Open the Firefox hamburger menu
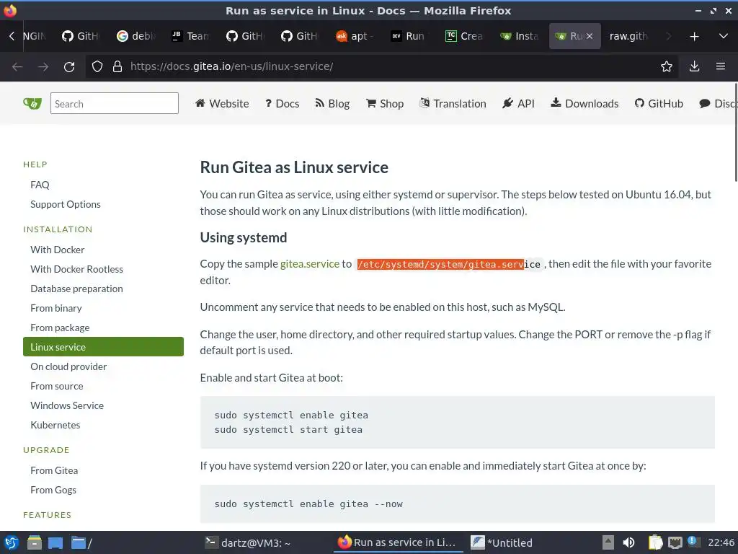The image size is (738, 554). coord(721,66)
